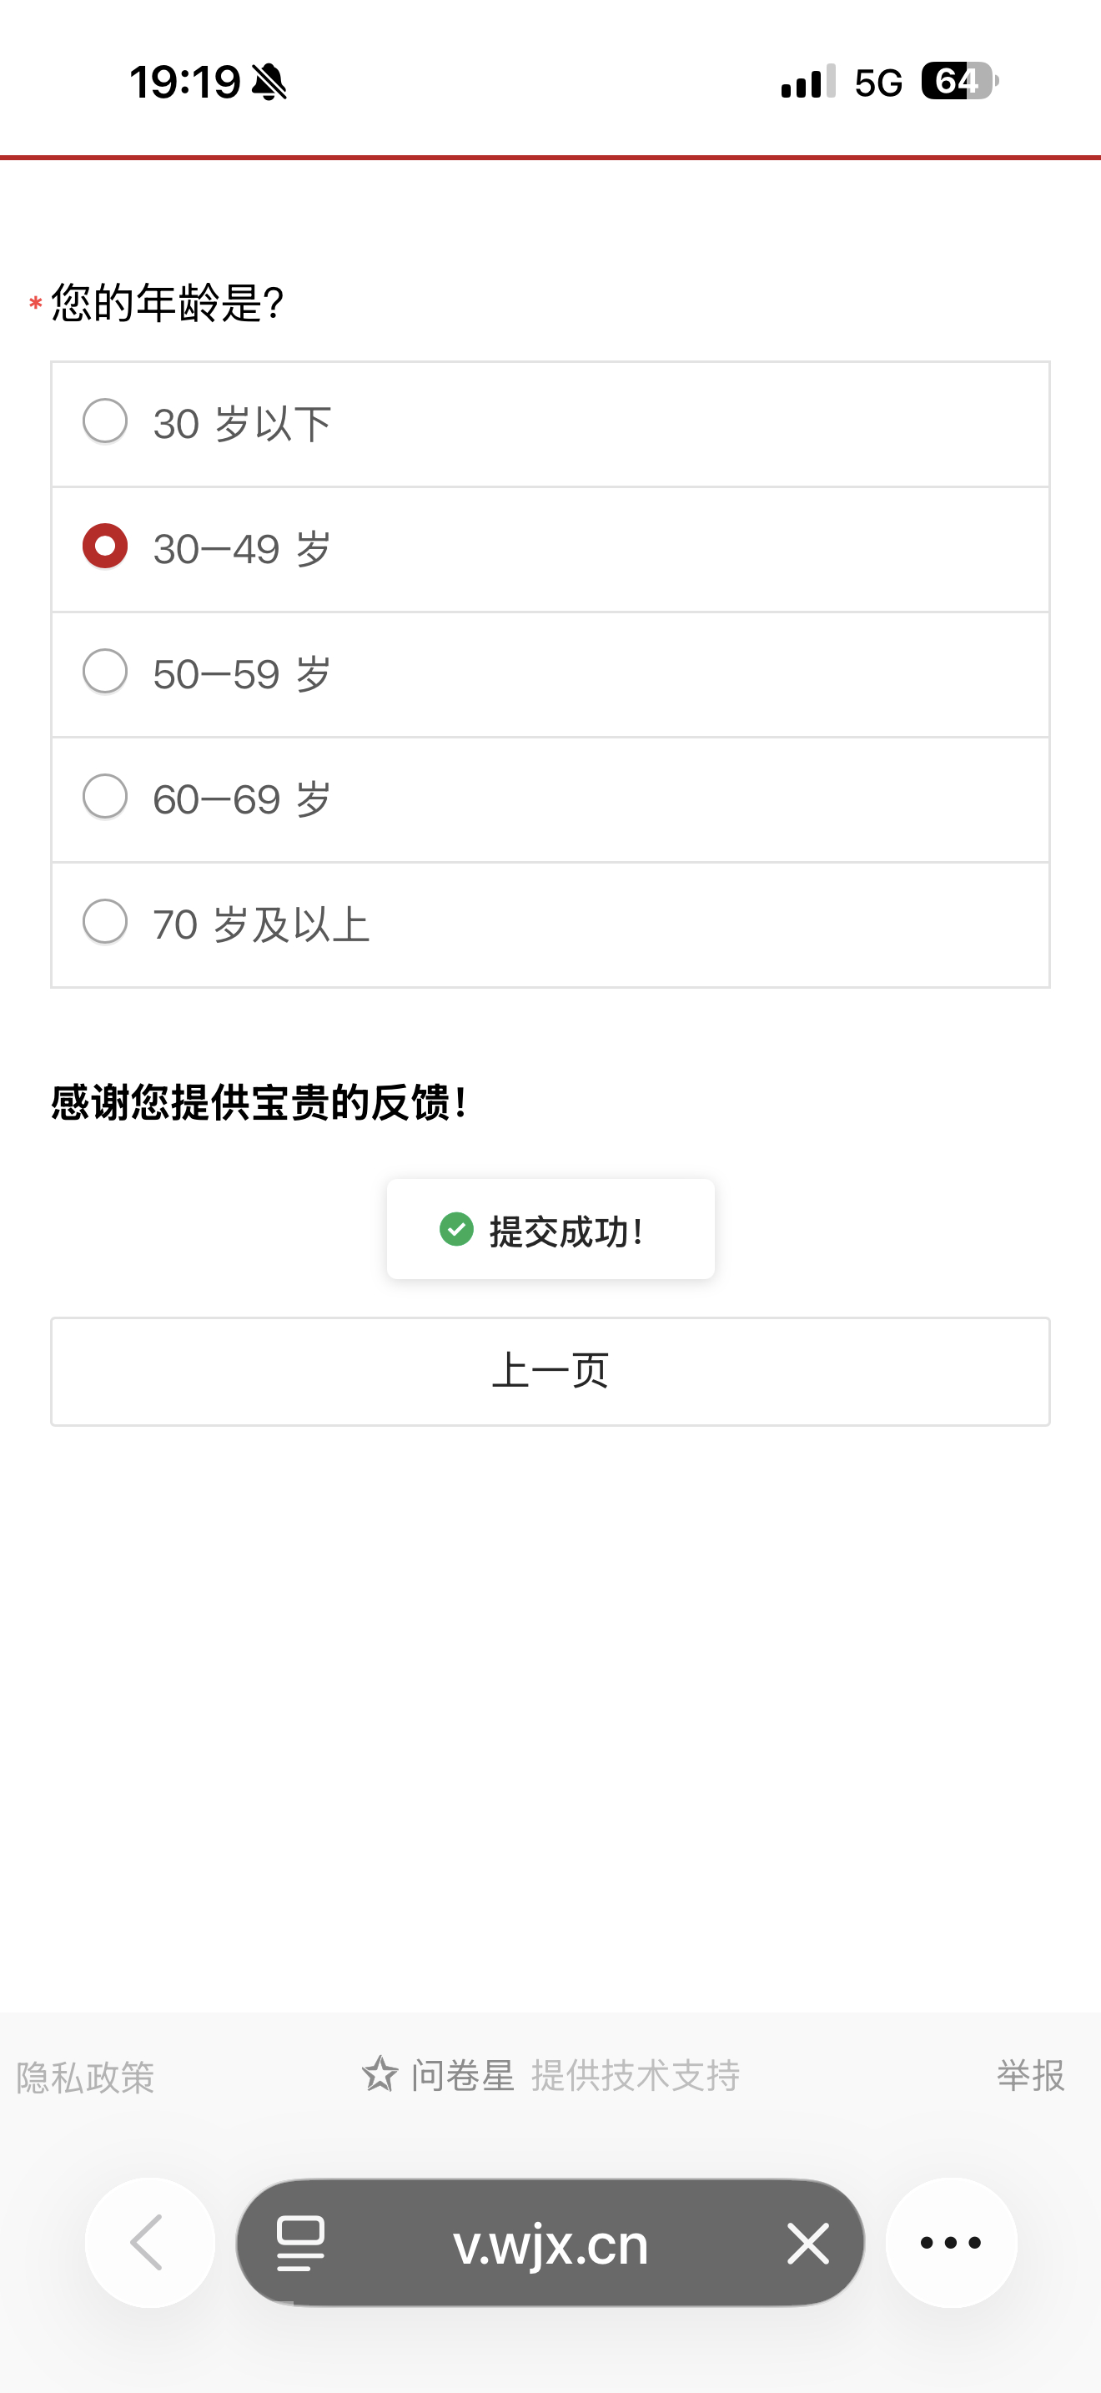
Task: Open the 隐私政策 link
Action: click(85, 2077)
